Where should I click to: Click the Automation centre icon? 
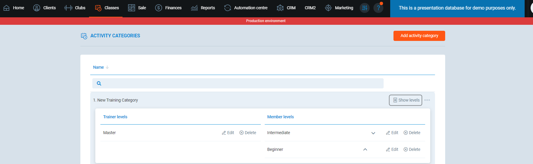point(228,8)
